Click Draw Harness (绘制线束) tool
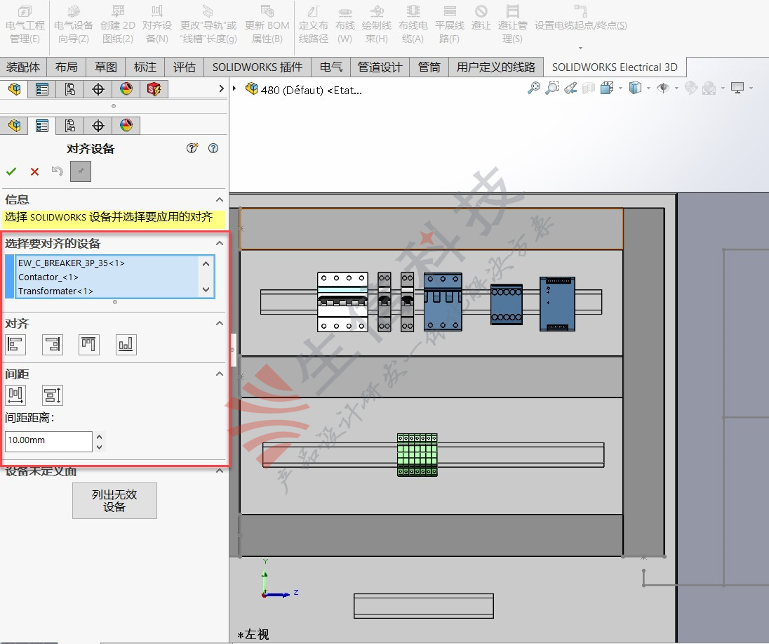Viewport: 769px width, 644px height. point(376,24)
